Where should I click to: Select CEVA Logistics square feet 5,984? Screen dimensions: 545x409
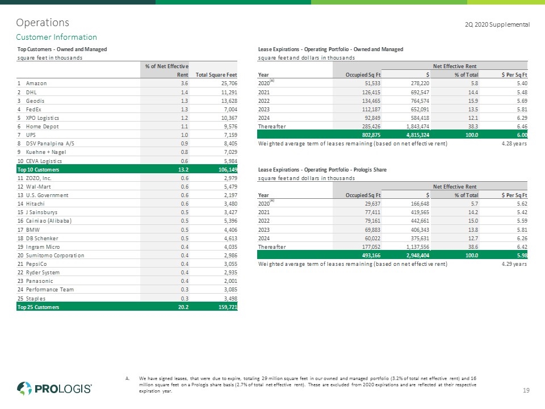click(x=230, y=161)
